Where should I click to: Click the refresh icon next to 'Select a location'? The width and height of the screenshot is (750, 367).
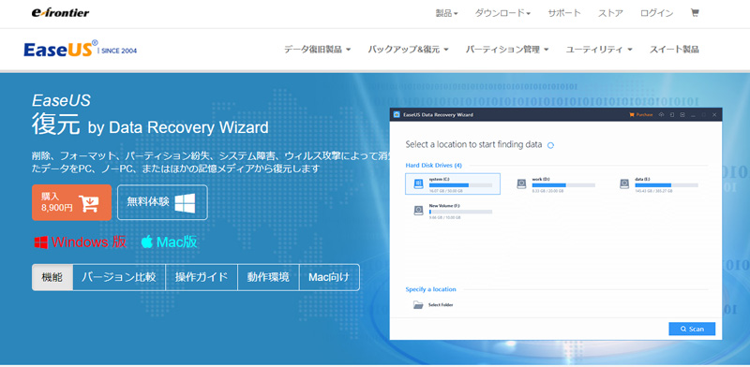pyautogui.click(x=550, y=145)
